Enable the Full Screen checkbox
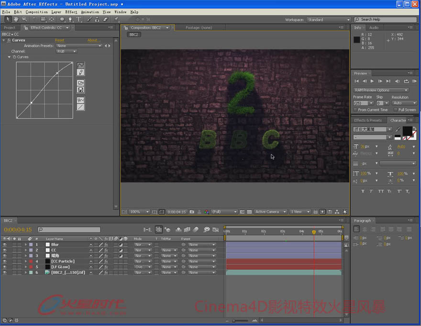Viewport: 421px width, 326px height. point(396,110)
